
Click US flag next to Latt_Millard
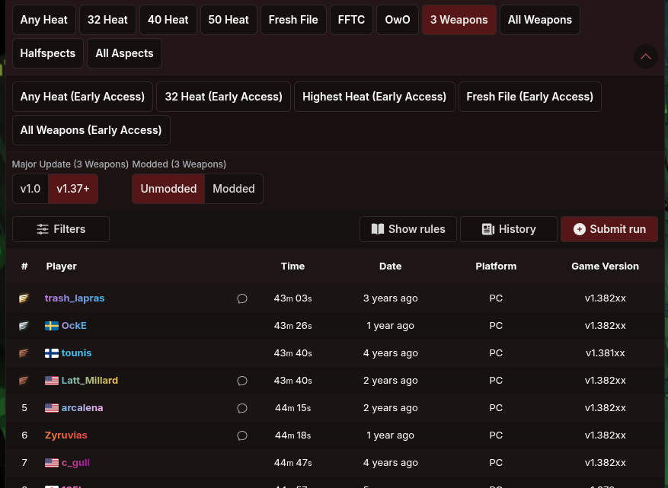click(x=52, y=380)
